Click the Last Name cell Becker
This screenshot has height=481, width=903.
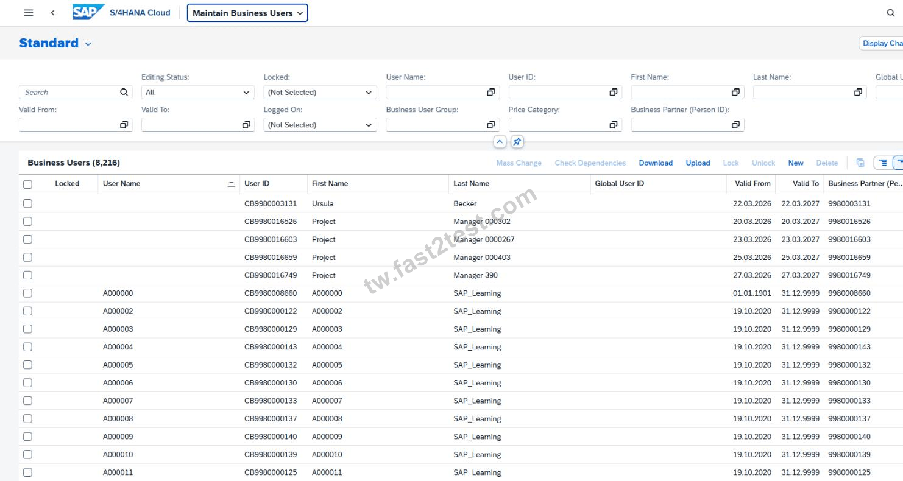point(465,204)
